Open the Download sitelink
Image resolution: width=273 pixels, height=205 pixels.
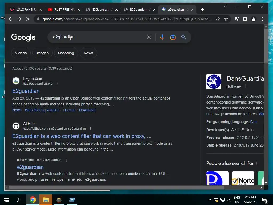[x=87, y=110]
